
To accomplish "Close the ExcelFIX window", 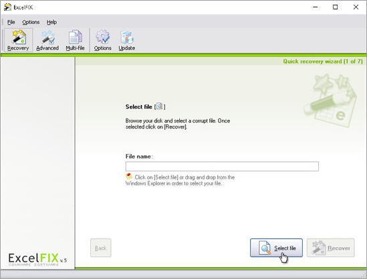I will click(356, 7).
